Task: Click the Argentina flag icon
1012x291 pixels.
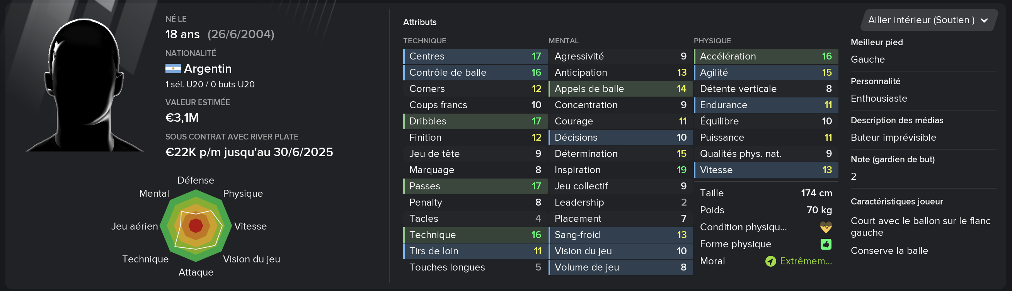Action: point(173,69)
